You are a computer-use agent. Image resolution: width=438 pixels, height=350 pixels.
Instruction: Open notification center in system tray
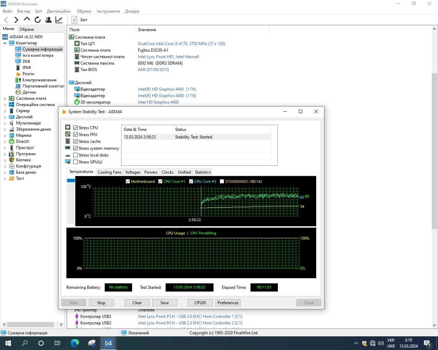[427, 343]
